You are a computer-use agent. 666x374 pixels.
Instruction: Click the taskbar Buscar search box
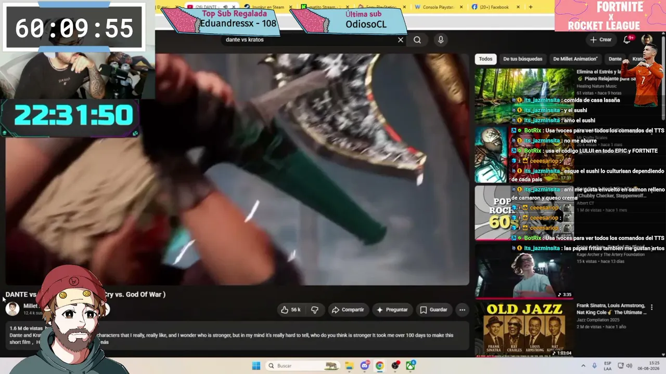click(x=303, y=366)
